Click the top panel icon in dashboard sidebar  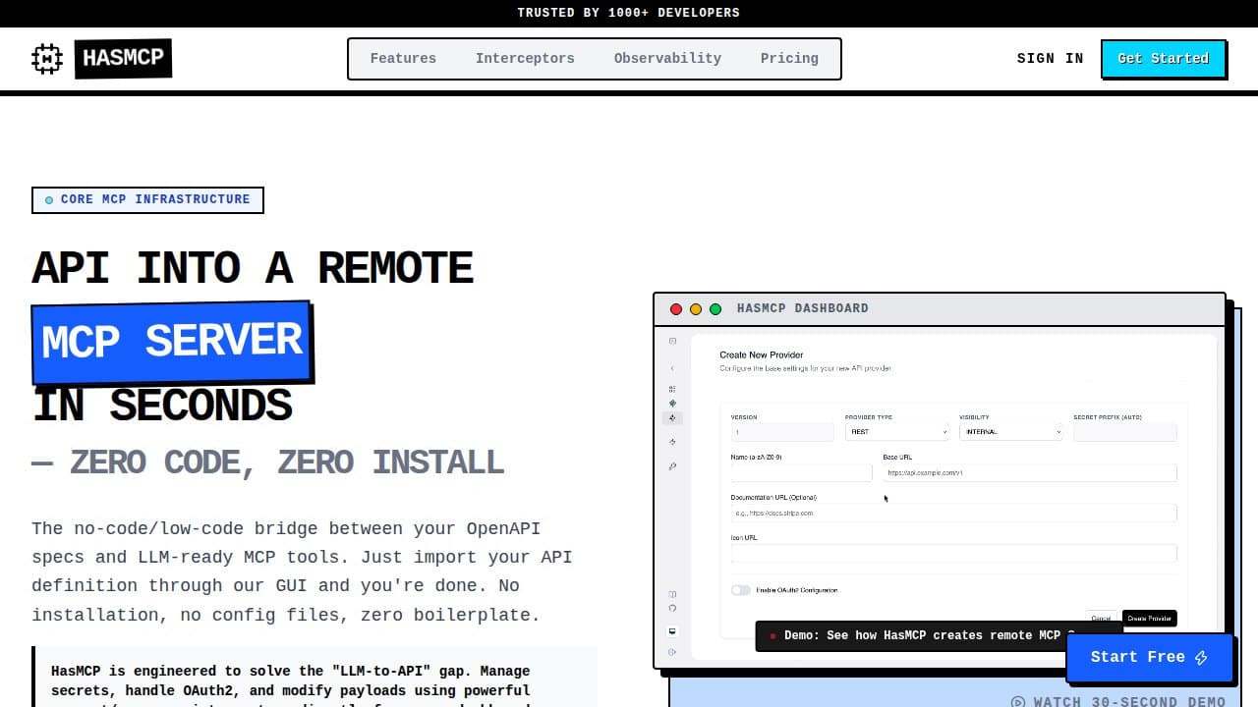point(672,342)
